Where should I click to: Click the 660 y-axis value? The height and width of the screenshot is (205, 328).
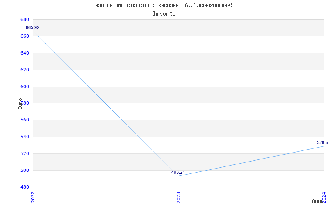pyautogui.click(x=25, y=36)
